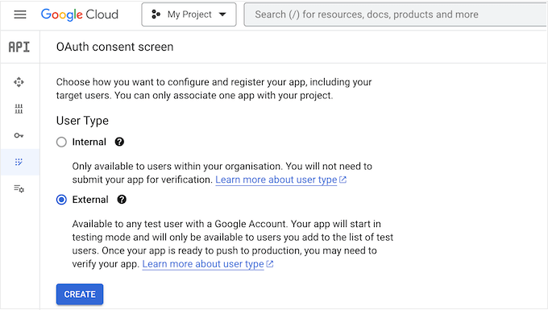Select the External user type radio
548x310 pixels.
pos(61,200)
